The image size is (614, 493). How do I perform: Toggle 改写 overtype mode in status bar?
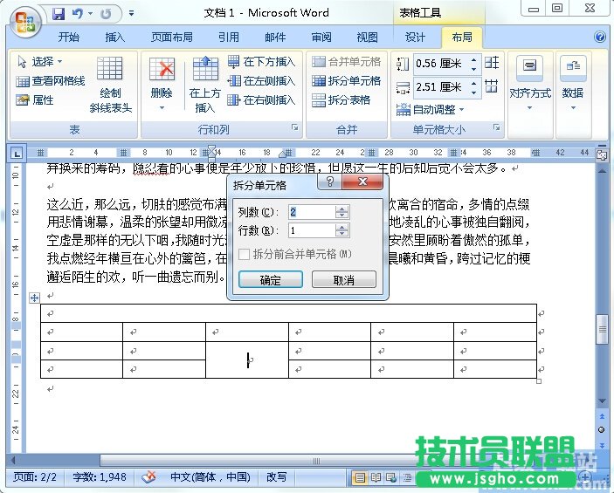tap(277, 477)
